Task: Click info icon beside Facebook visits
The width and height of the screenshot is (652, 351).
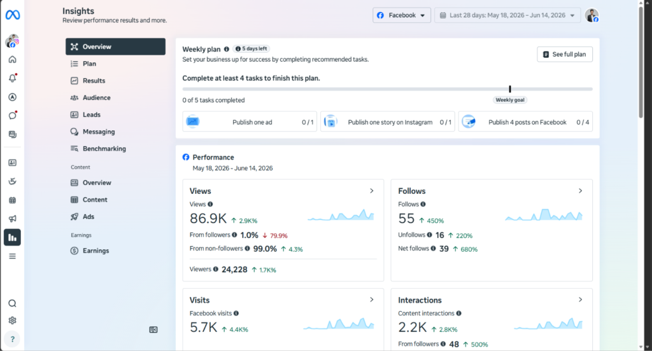Action: [236, 313]
